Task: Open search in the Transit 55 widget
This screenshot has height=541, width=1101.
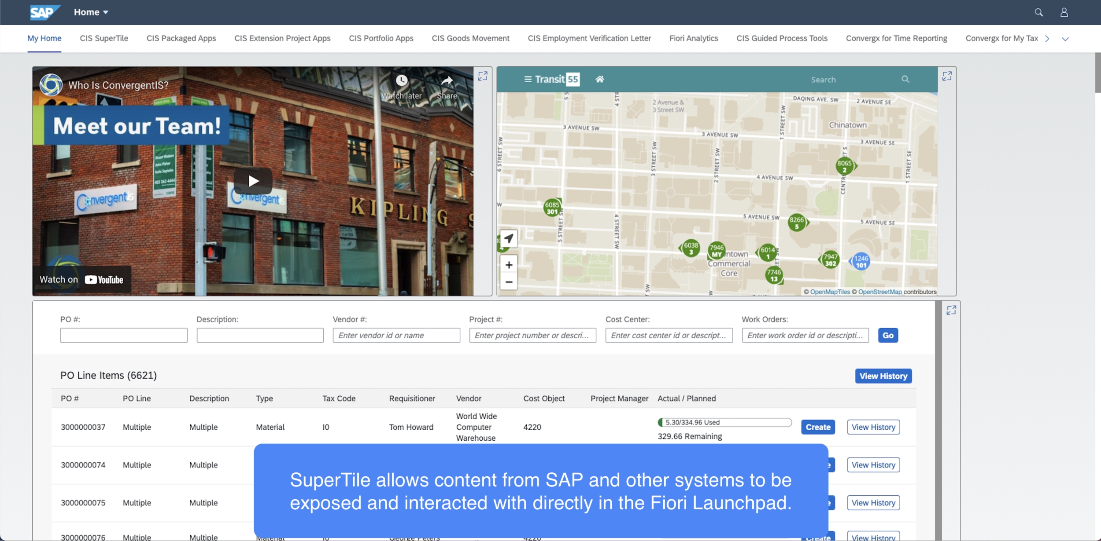Action: (x=905, y=79)
